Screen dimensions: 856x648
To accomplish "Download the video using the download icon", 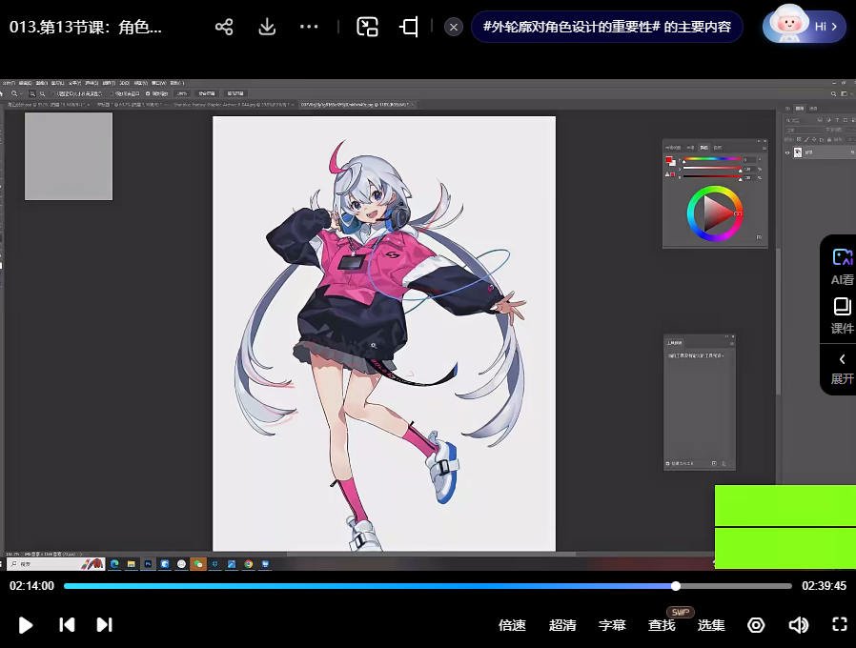I will [267, 27].
